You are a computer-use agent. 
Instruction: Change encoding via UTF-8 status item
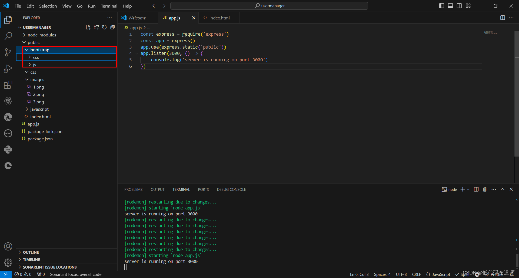coord(401,274)
